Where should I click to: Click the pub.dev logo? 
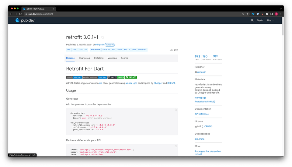[x=25, y=20]
